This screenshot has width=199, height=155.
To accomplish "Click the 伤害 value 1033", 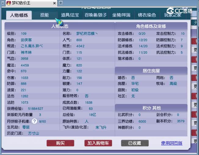I will click(24, 78).
